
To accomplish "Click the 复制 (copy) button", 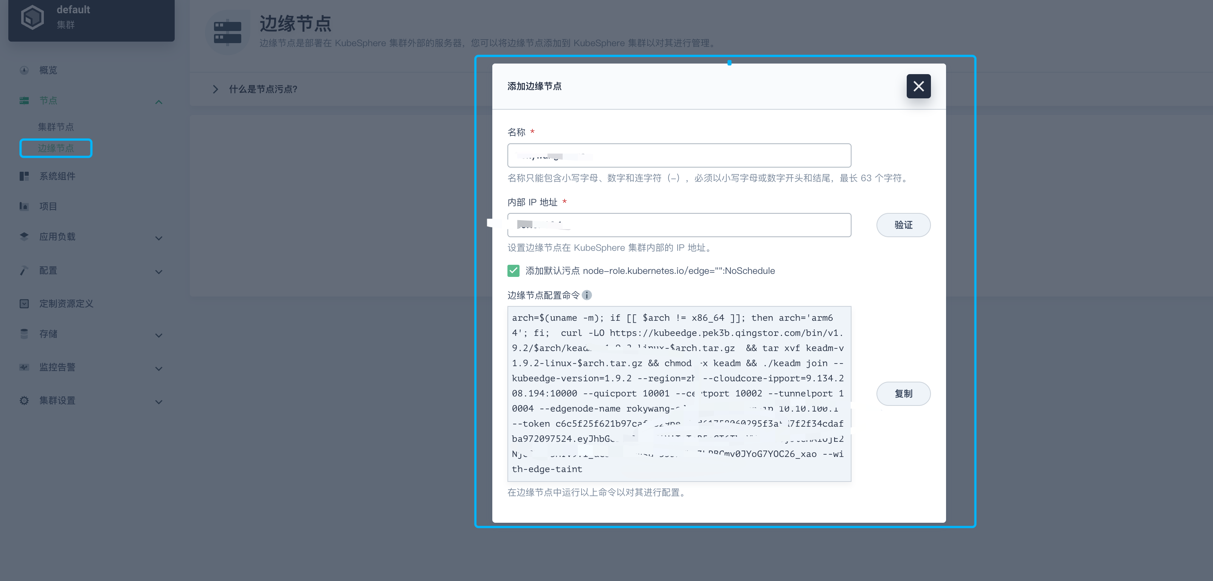I will pos(903,394).
